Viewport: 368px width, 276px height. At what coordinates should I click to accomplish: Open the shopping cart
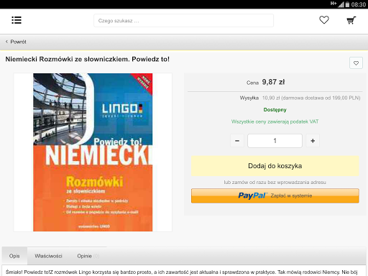click(x=351, y=20)
